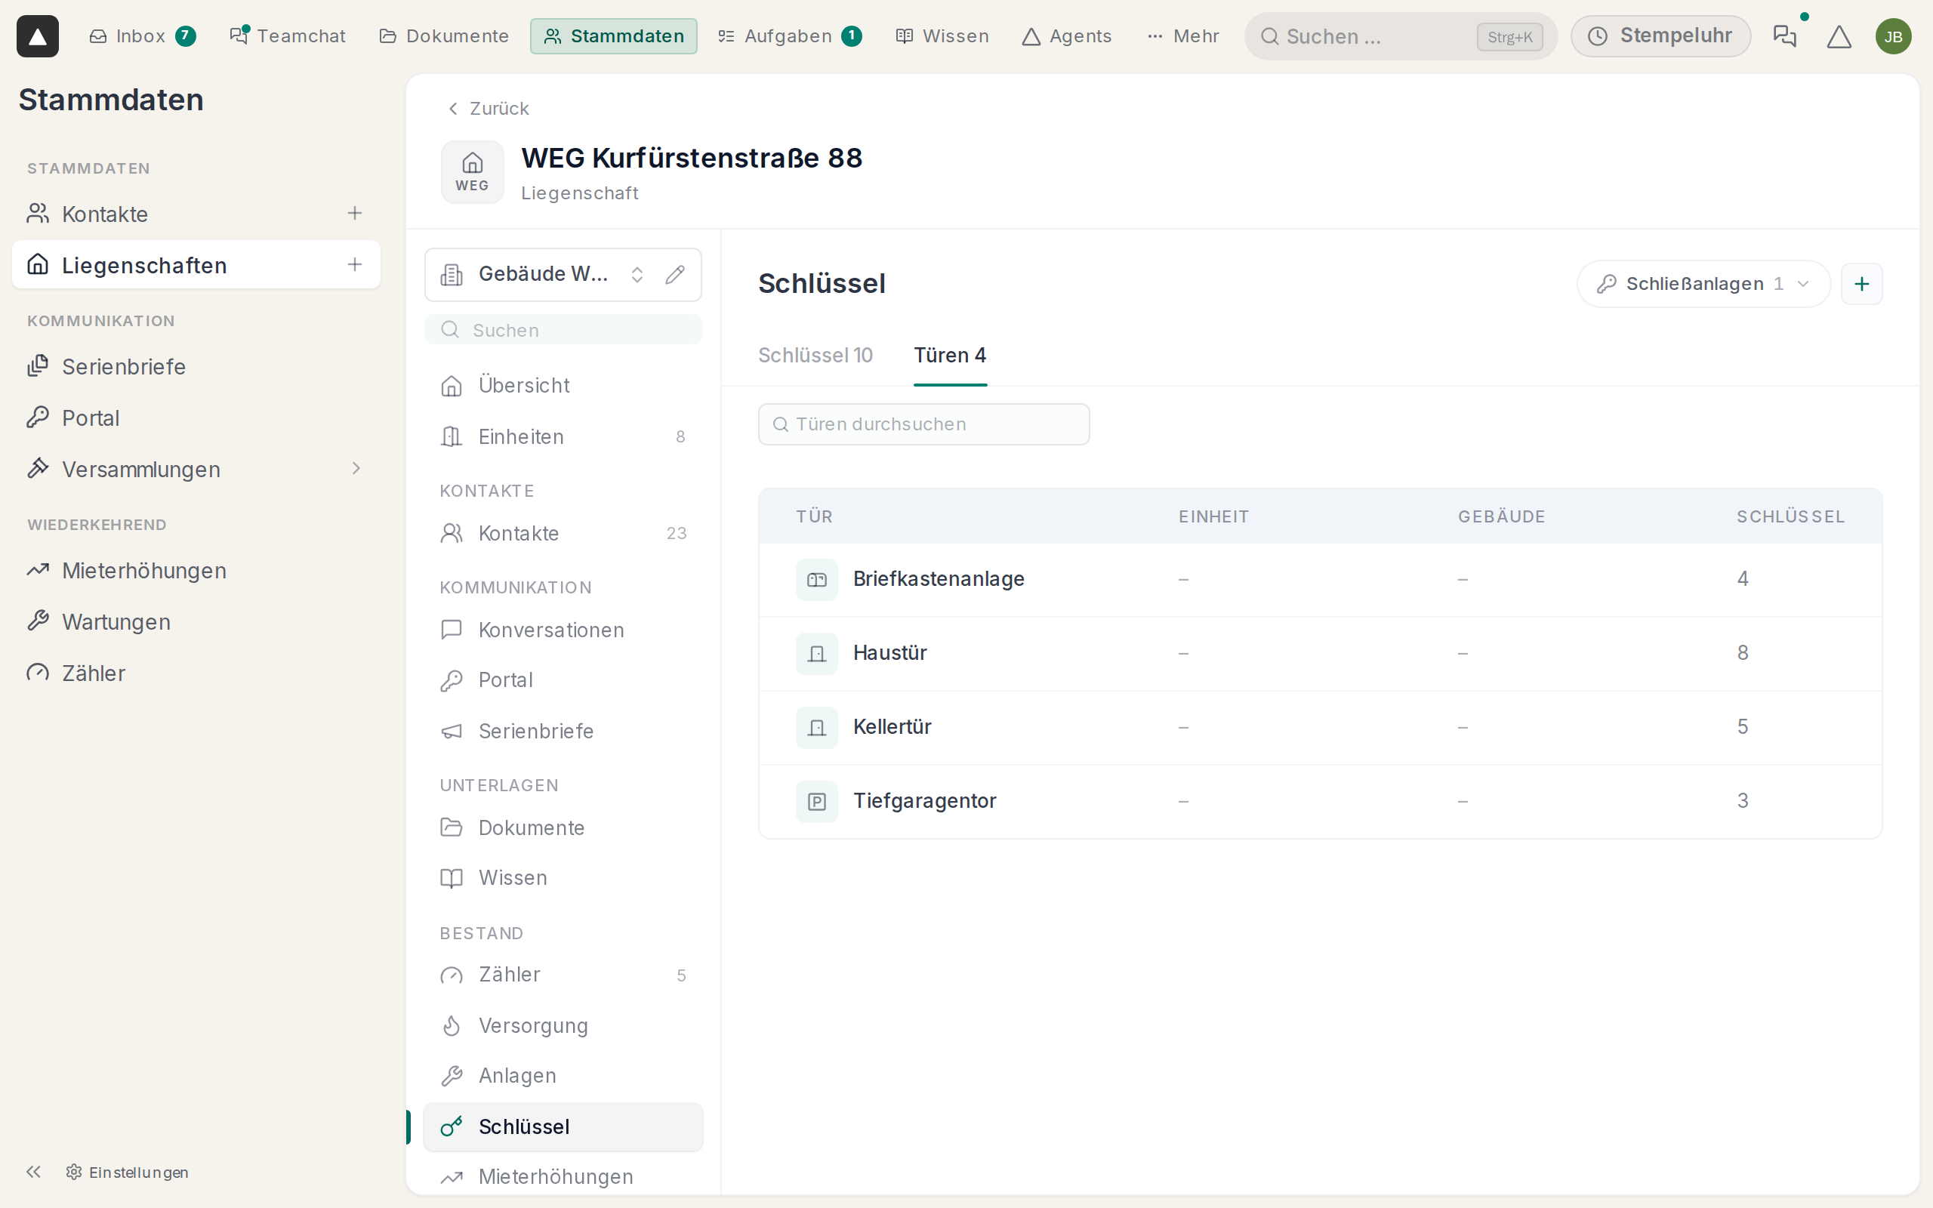Image resolution: width=1933 pixels, height=1208 pixels.
Task: Open Dokumente in the top navigation
Action: 443,36
